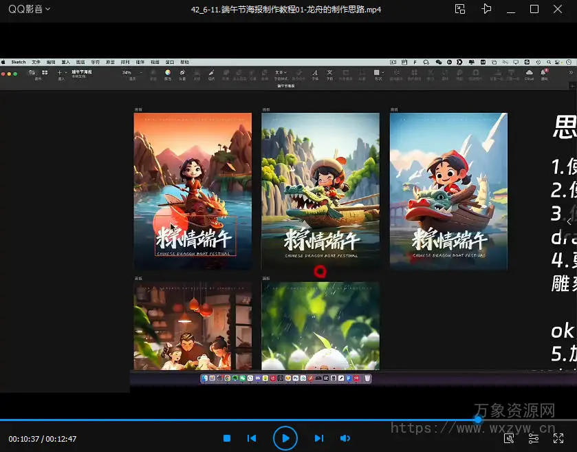
Task: Stop the video playback
Action: [227, 438]
